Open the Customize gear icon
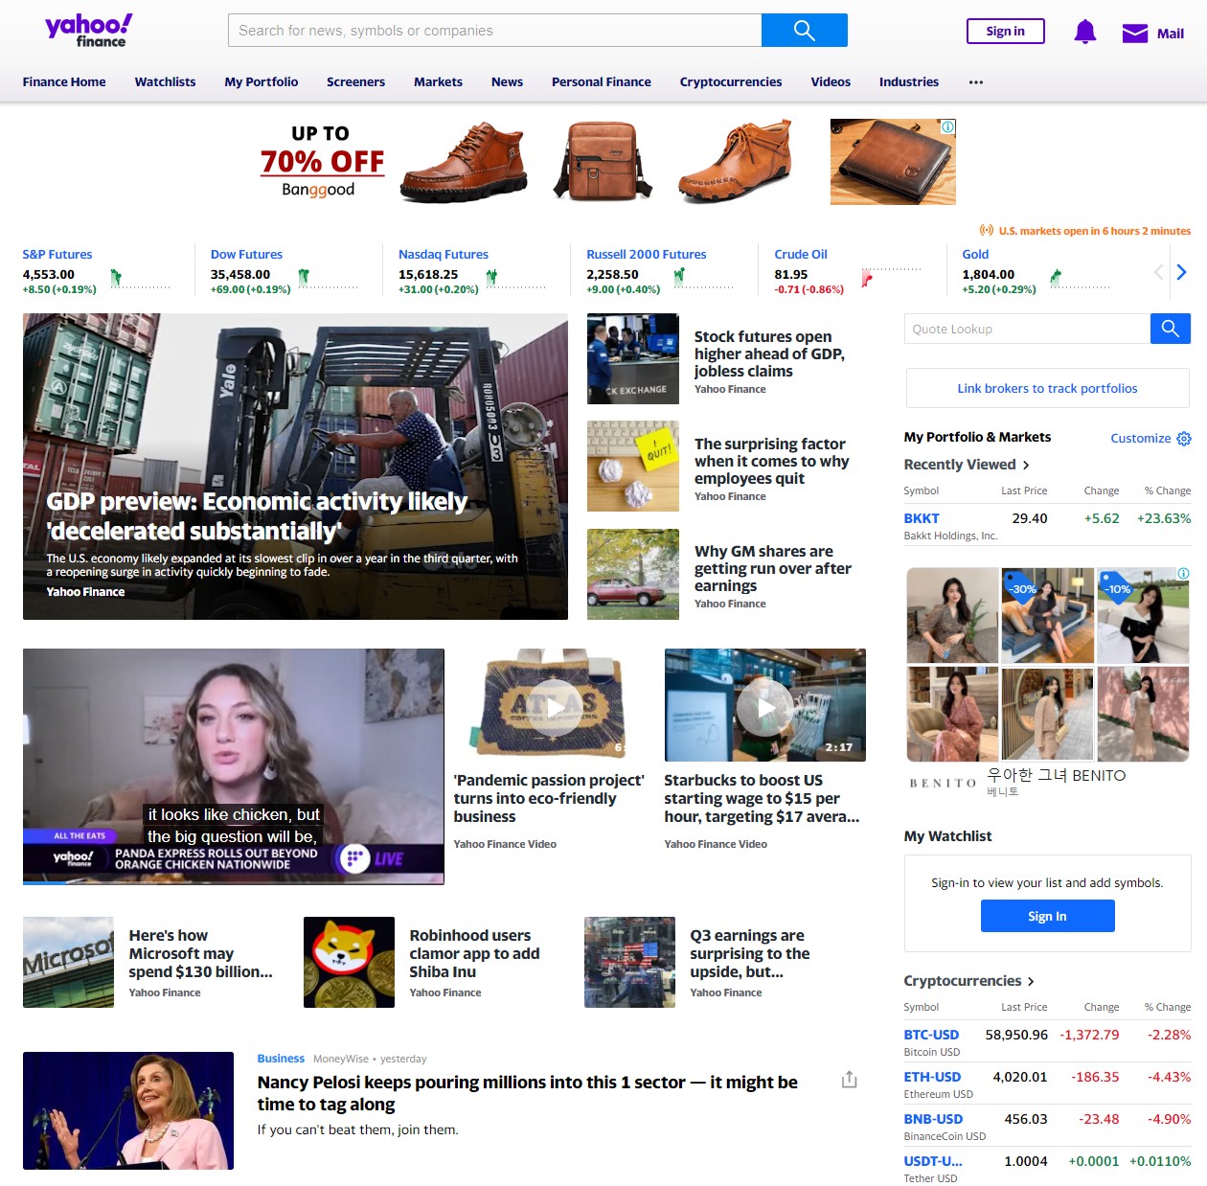This screenshot has width=1207, height=1186. tap(1184, 439)
